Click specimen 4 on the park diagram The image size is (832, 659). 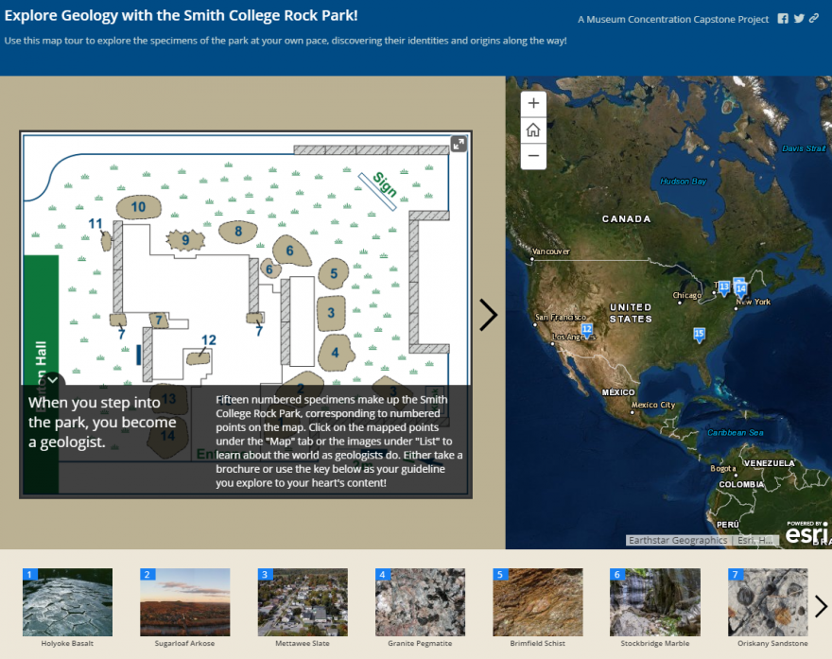tap(336, 353)
